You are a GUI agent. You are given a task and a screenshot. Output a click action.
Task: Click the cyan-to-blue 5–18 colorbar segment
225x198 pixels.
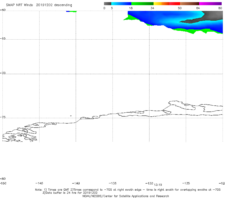(x=121, y=4)
